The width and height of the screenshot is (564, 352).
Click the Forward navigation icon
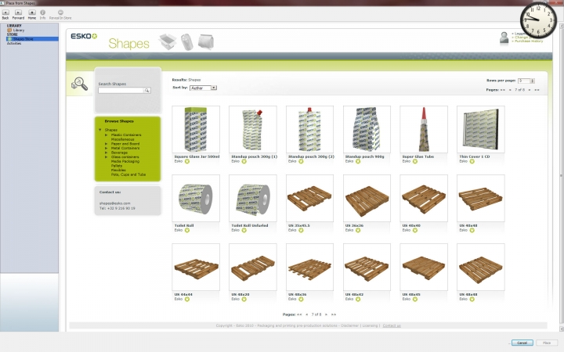click(18, 13)
